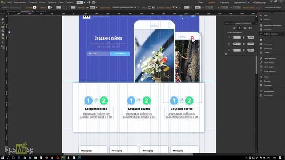285x160 pixels.
Task: Open Windows notification center icon
Action: 280,158
